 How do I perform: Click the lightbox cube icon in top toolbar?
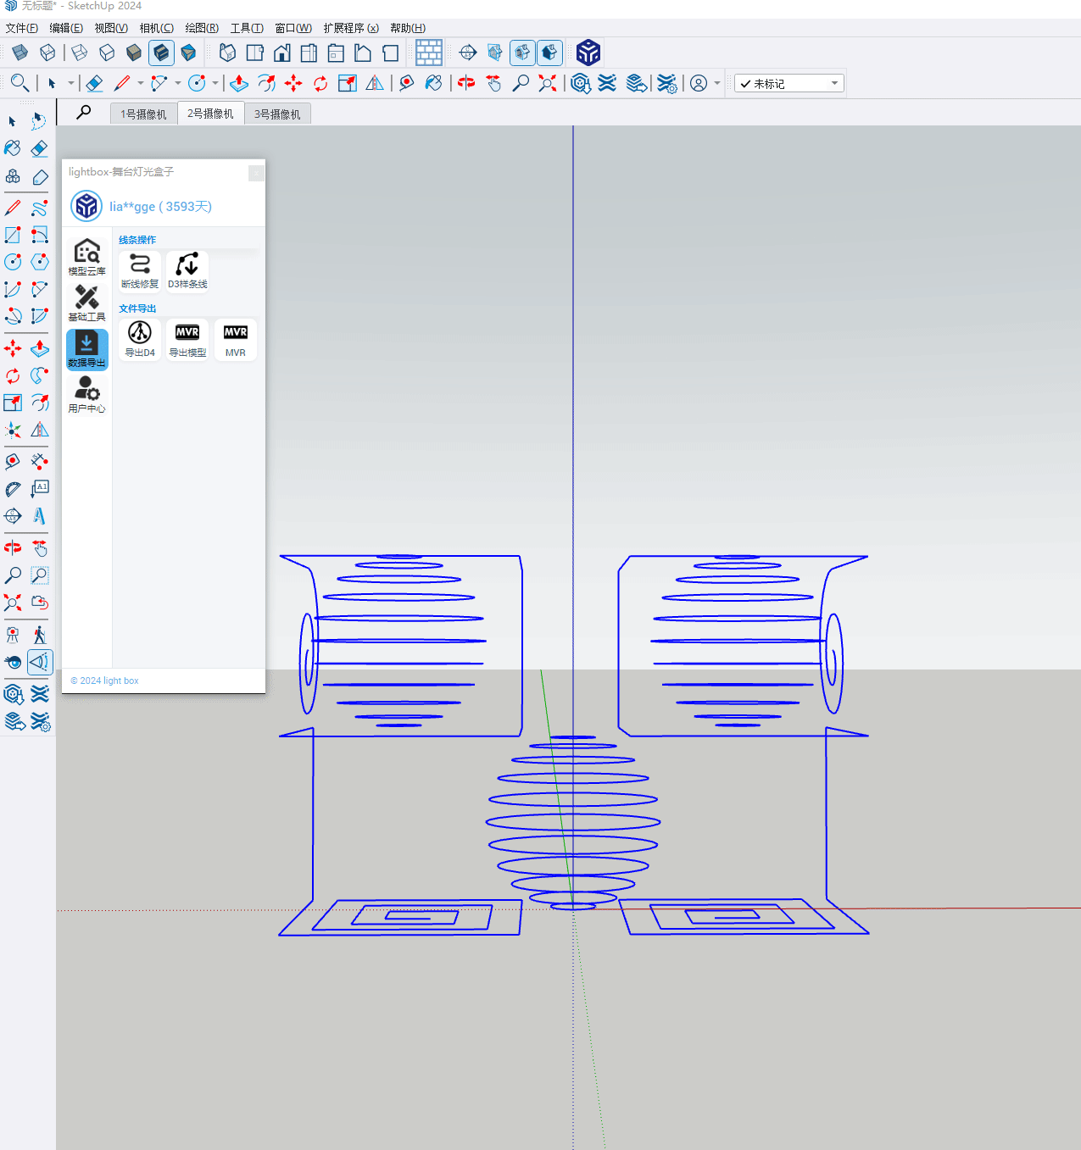click(588, 53)
